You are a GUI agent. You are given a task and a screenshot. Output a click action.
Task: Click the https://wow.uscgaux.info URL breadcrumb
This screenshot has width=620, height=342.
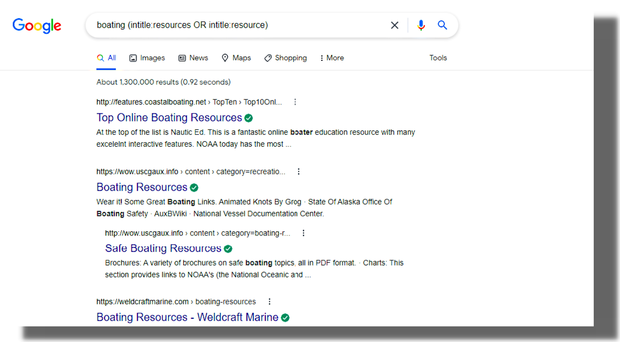click(x=191, y=171)
